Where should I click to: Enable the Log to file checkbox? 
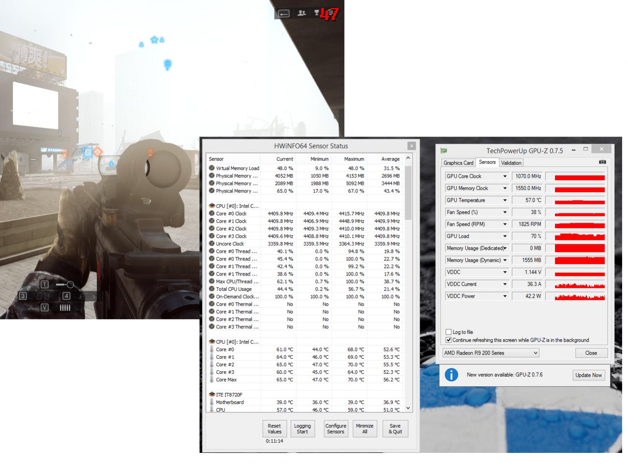[x=449, y=332]
